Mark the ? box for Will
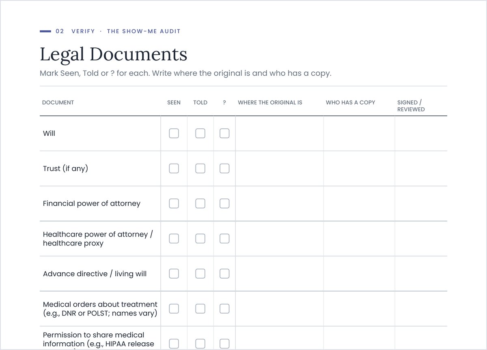Screen dimensions: 487x350 224,133
